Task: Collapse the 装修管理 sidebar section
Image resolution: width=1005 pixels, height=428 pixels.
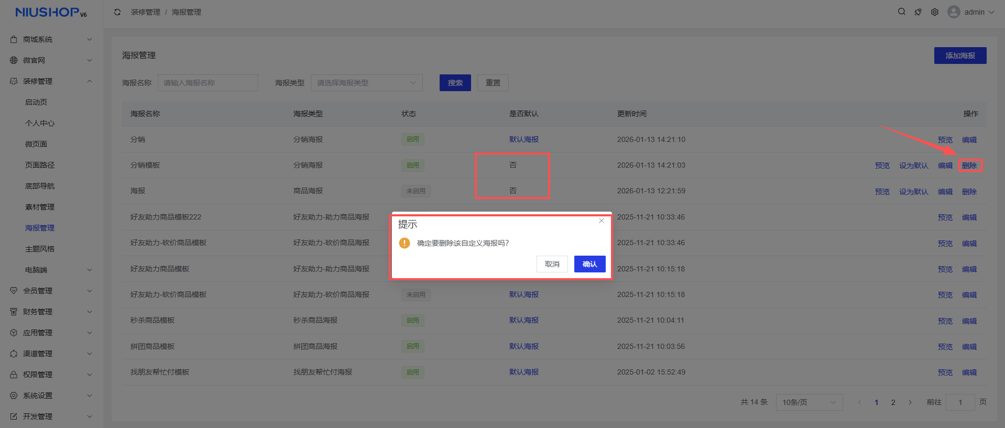Action: [51, 81]
